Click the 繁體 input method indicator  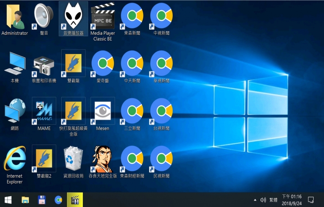coord(273,200)
